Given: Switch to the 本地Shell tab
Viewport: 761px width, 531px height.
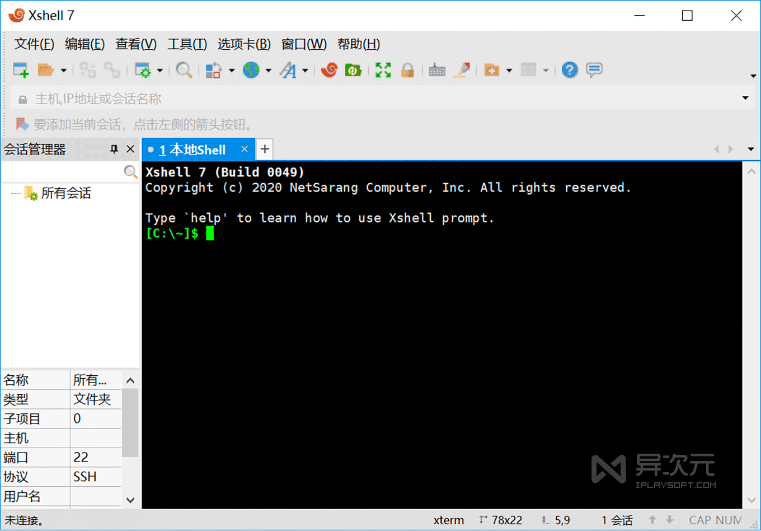Looking at the screenshot, I should [193, 150].
